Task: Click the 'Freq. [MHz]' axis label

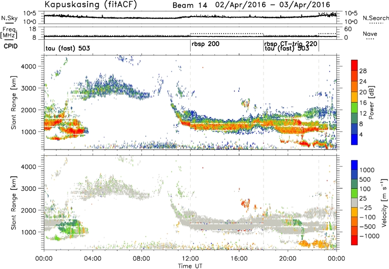Action: [9, 33]
